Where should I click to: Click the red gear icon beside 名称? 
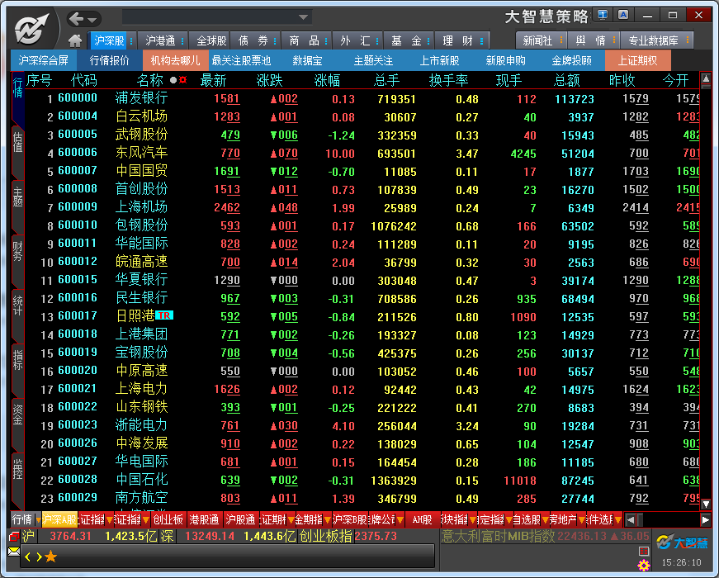pos(183,80)
